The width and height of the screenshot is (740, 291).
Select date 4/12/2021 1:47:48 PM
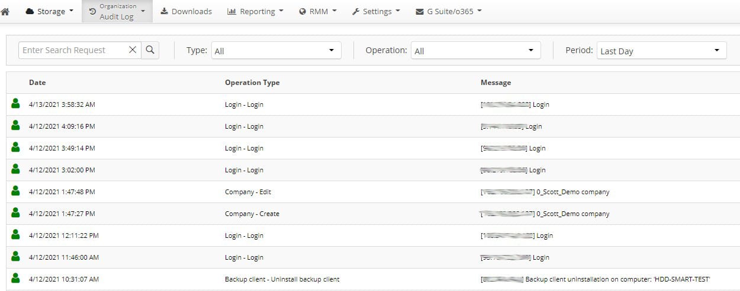(x=62, y=192)
